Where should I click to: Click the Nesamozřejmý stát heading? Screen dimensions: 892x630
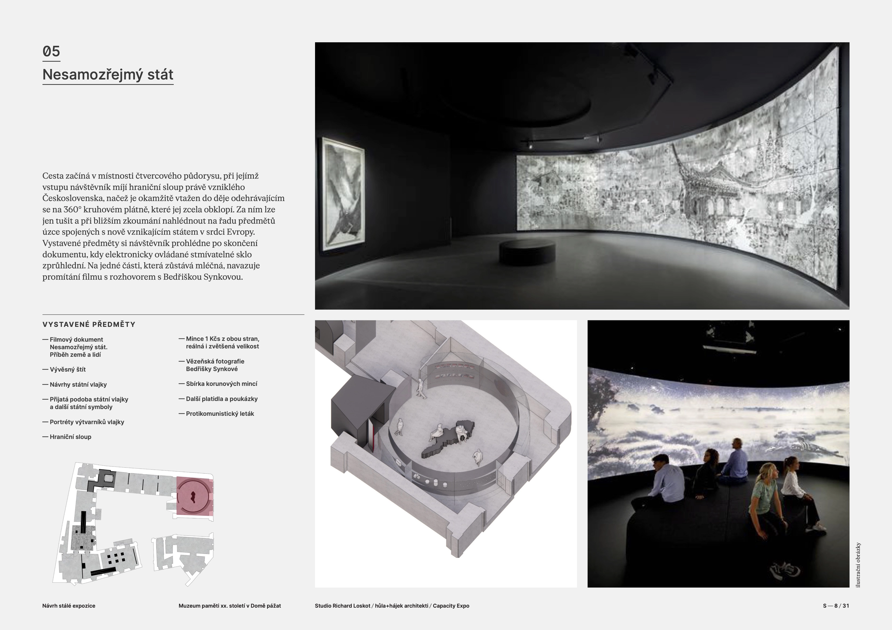point(108,75)
